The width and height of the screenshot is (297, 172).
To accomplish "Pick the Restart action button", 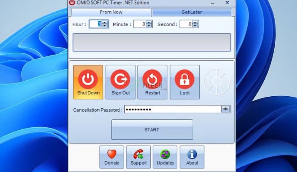I will coord(152,82).
